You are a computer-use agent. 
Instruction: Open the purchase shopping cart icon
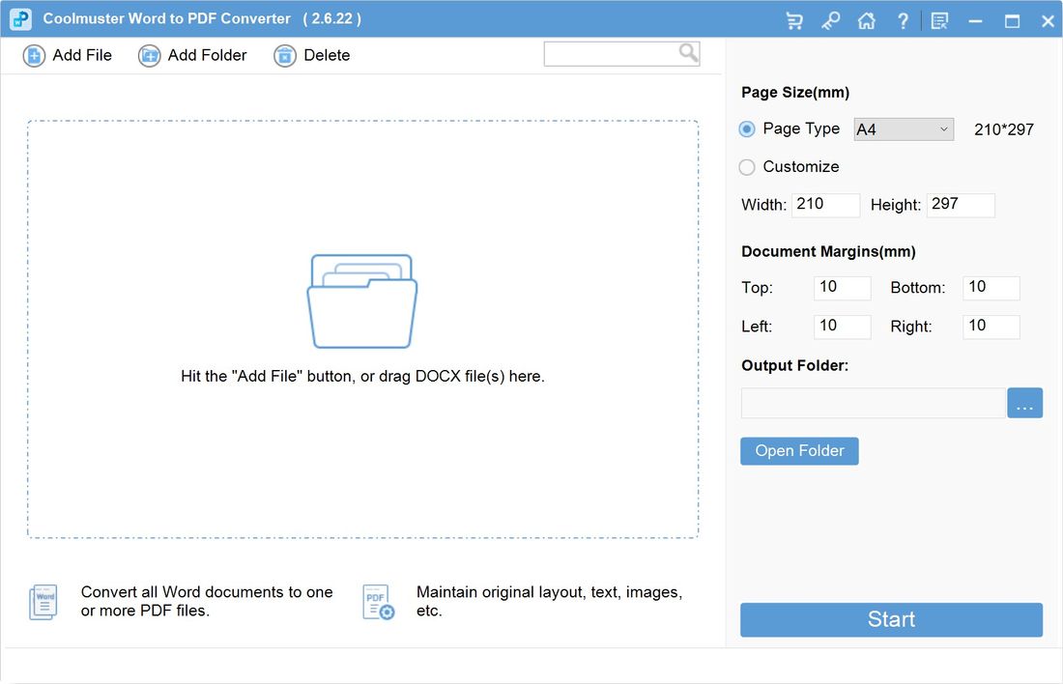794,20
